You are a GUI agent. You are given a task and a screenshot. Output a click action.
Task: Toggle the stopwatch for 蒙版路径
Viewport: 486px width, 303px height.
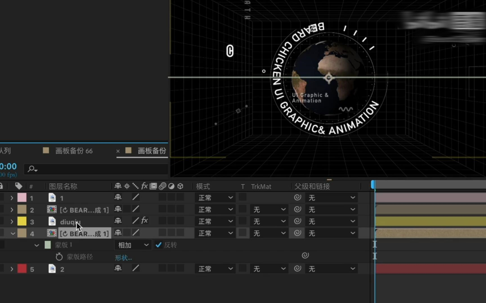59,257
